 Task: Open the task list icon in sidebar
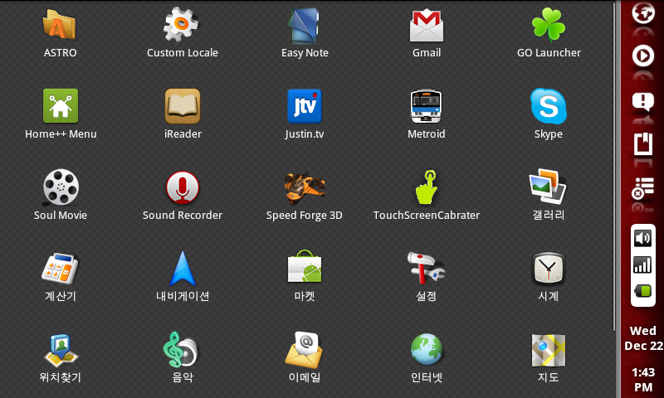[643, 187]
